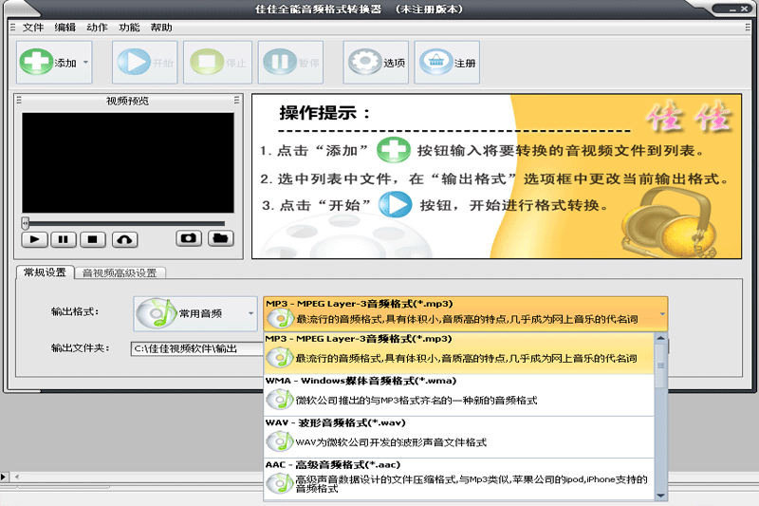The height and width of the screenshot is (506, 759).
Task: Open the 功能 menu
Action: 129,28
